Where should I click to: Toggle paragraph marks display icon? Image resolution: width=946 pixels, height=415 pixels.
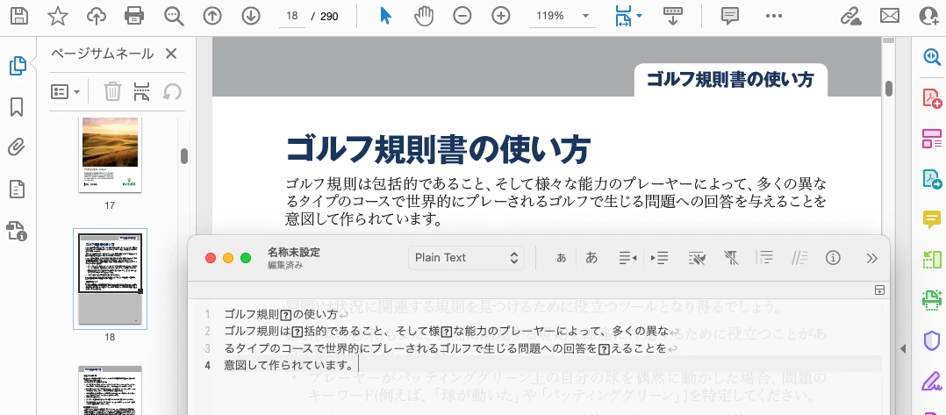coord(731,258)
